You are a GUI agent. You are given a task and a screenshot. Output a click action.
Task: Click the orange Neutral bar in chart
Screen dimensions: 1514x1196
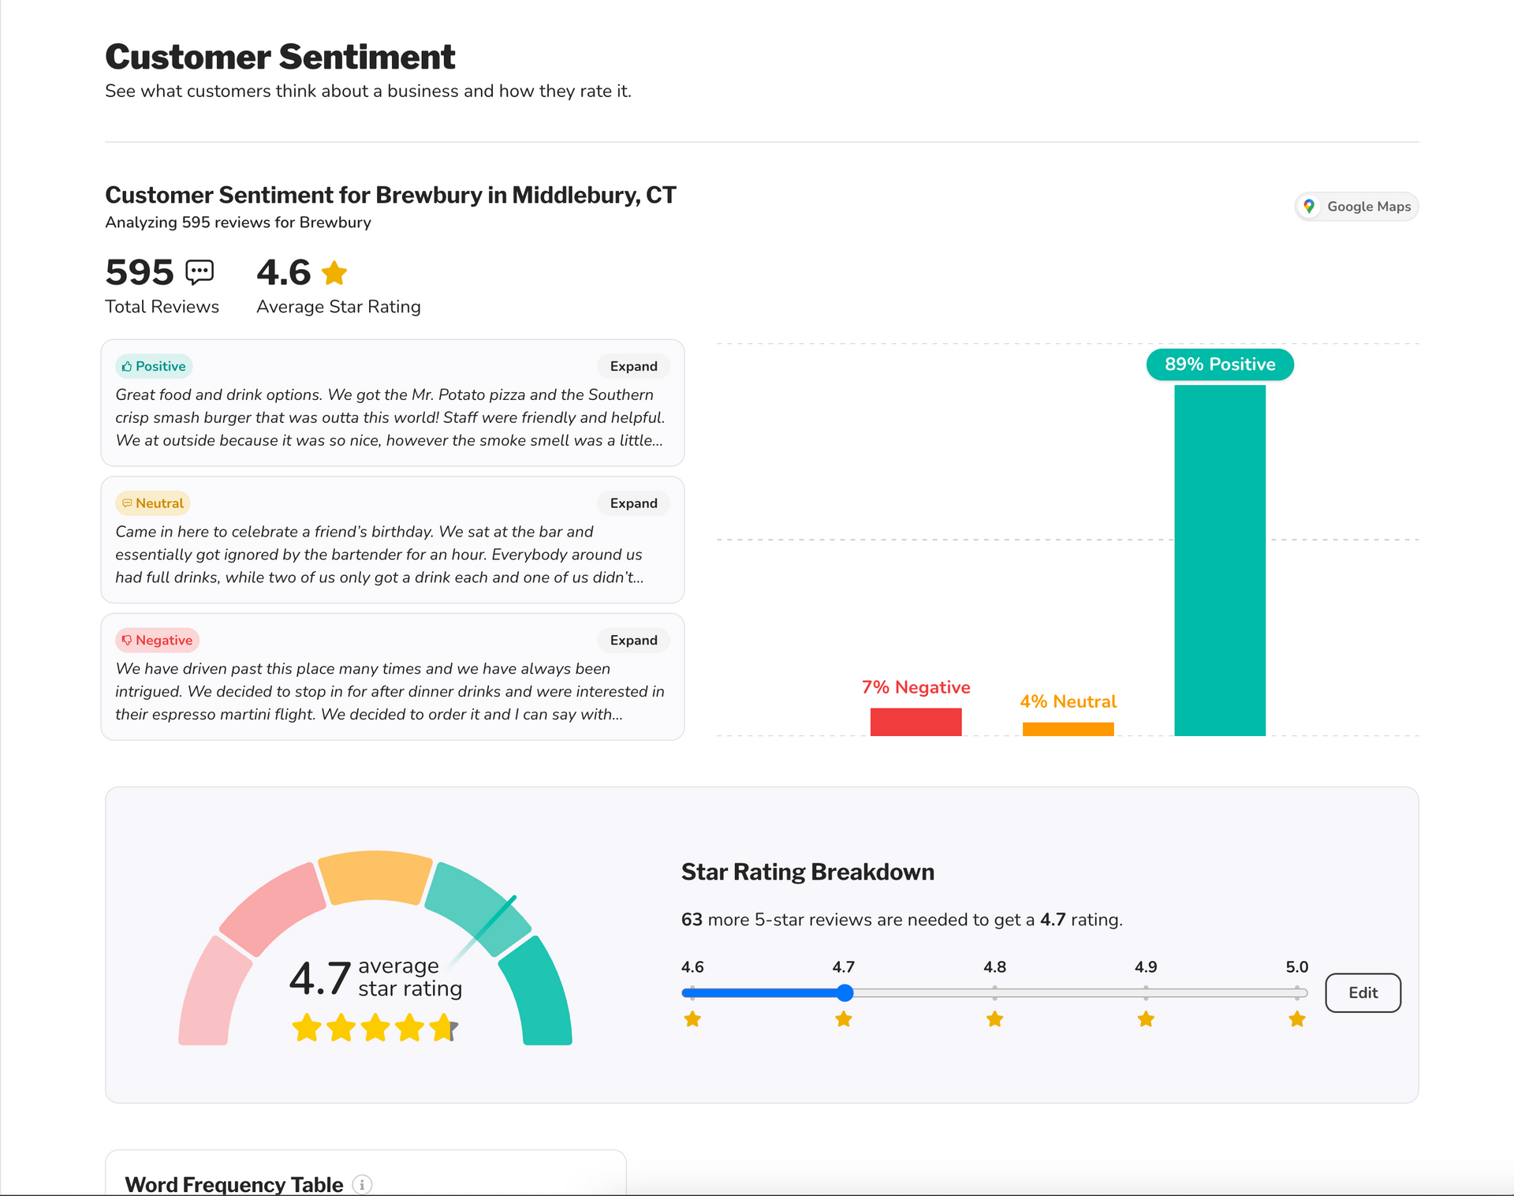click(1068, 729)
